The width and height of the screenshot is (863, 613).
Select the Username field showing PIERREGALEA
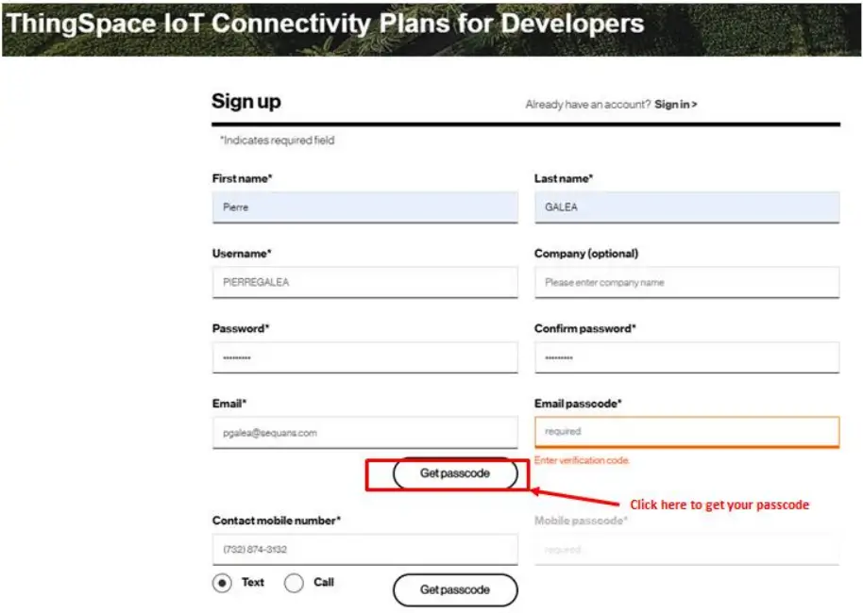(364, 282)
